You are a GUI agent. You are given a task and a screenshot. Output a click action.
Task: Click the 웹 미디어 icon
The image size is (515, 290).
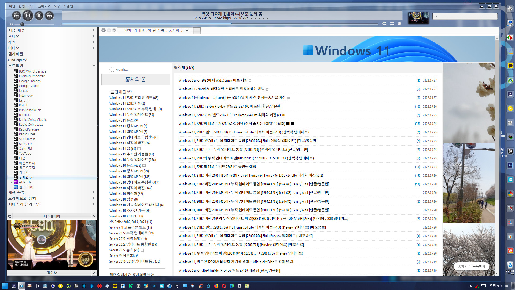[x=16, y=187]
